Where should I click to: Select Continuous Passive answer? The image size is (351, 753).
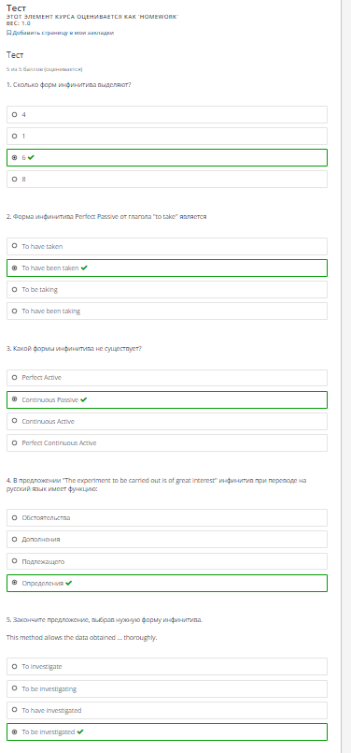(x=167, y=399)
